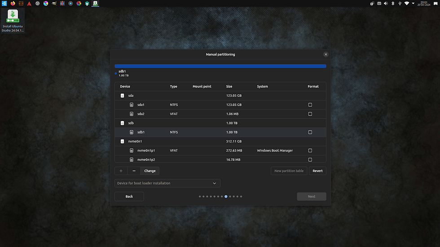Select the nvme0n1 disk drive icon
The image size is (440, 247).
(122, 141)
